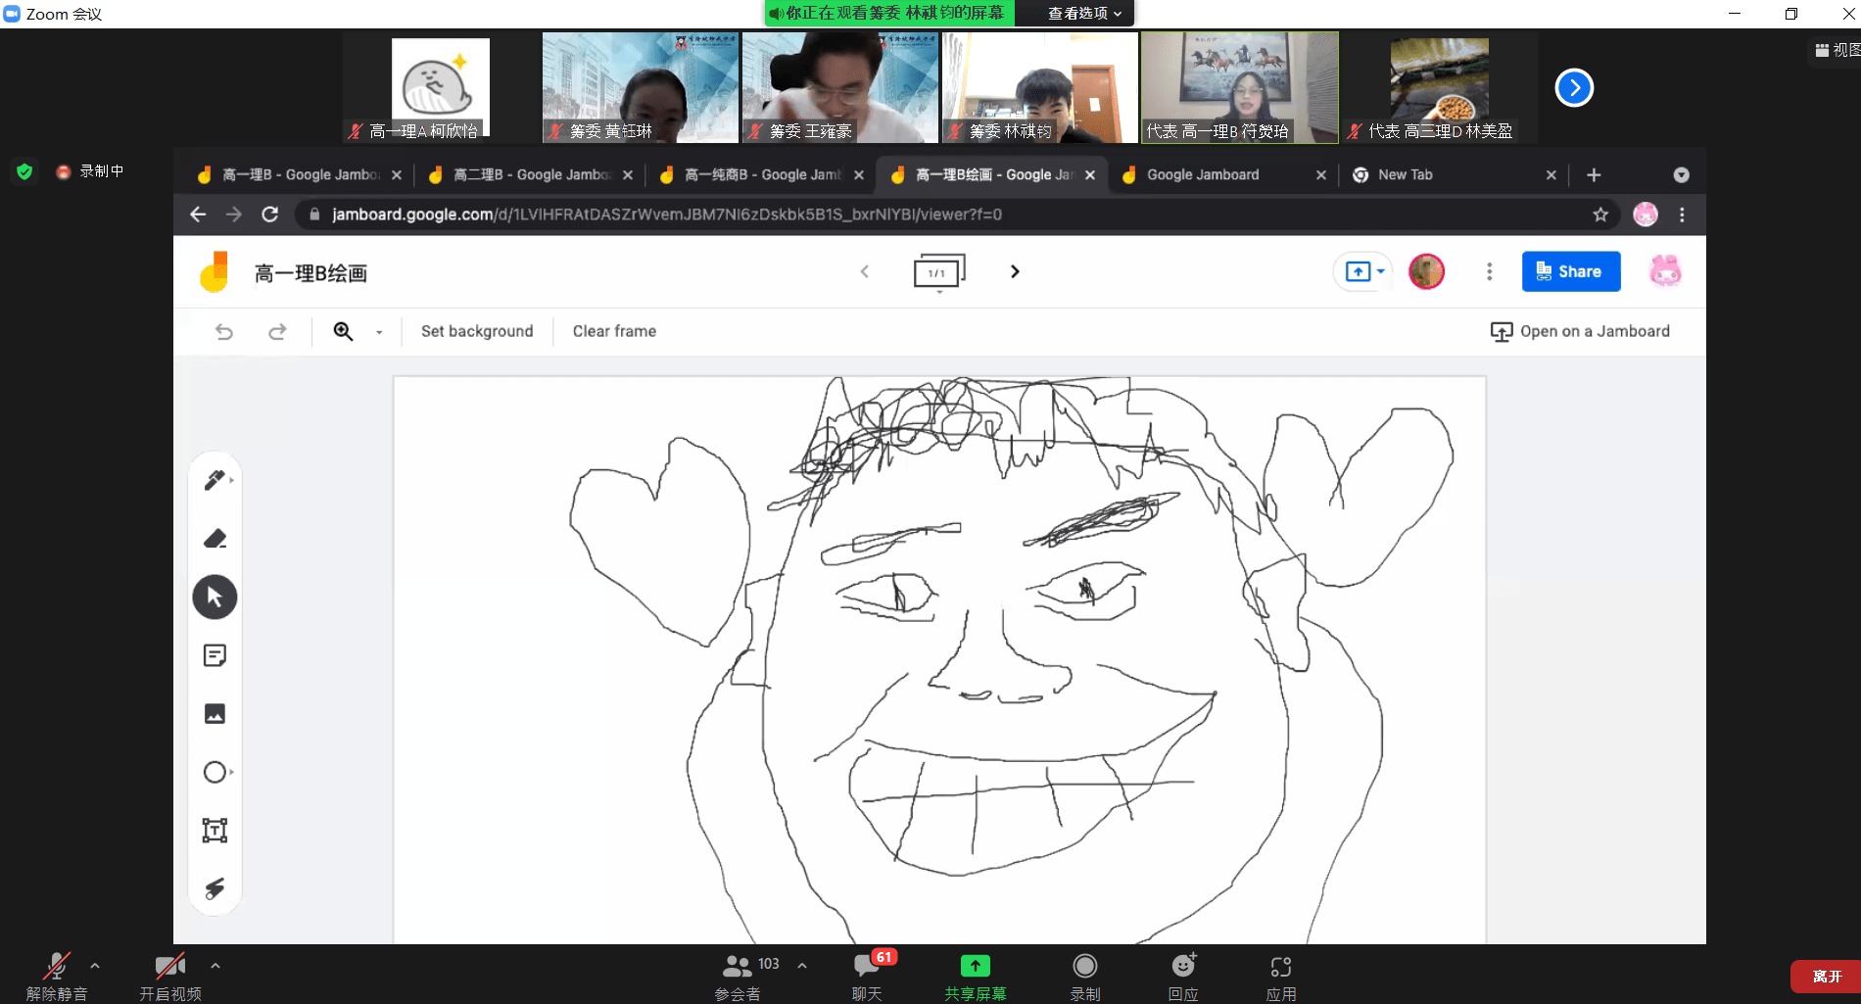Insert an image into the frame

[215, 714]
